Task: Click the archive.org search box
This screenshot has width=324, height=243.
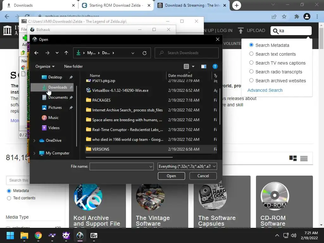Action: (x=291, y=31)
